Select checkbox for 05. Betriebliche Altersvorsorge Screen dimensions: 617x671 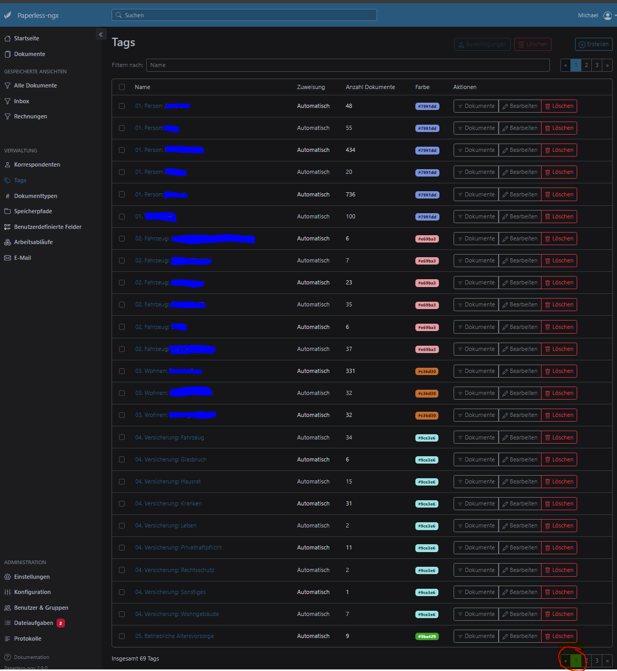pyautogui.click(x=122, y=636)
